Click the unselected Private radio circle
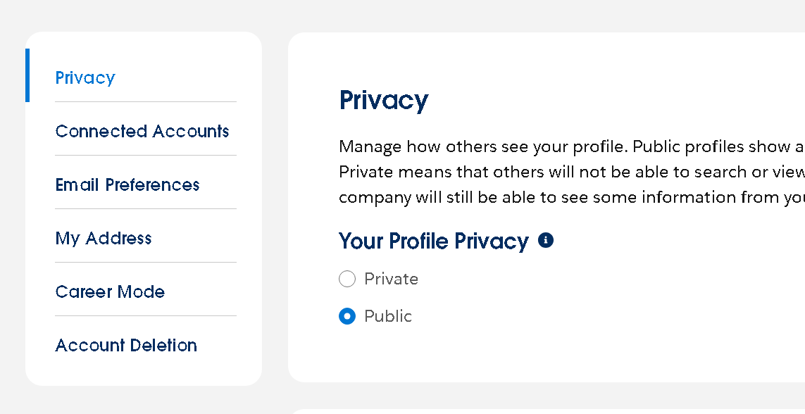 tap(347, 279)
